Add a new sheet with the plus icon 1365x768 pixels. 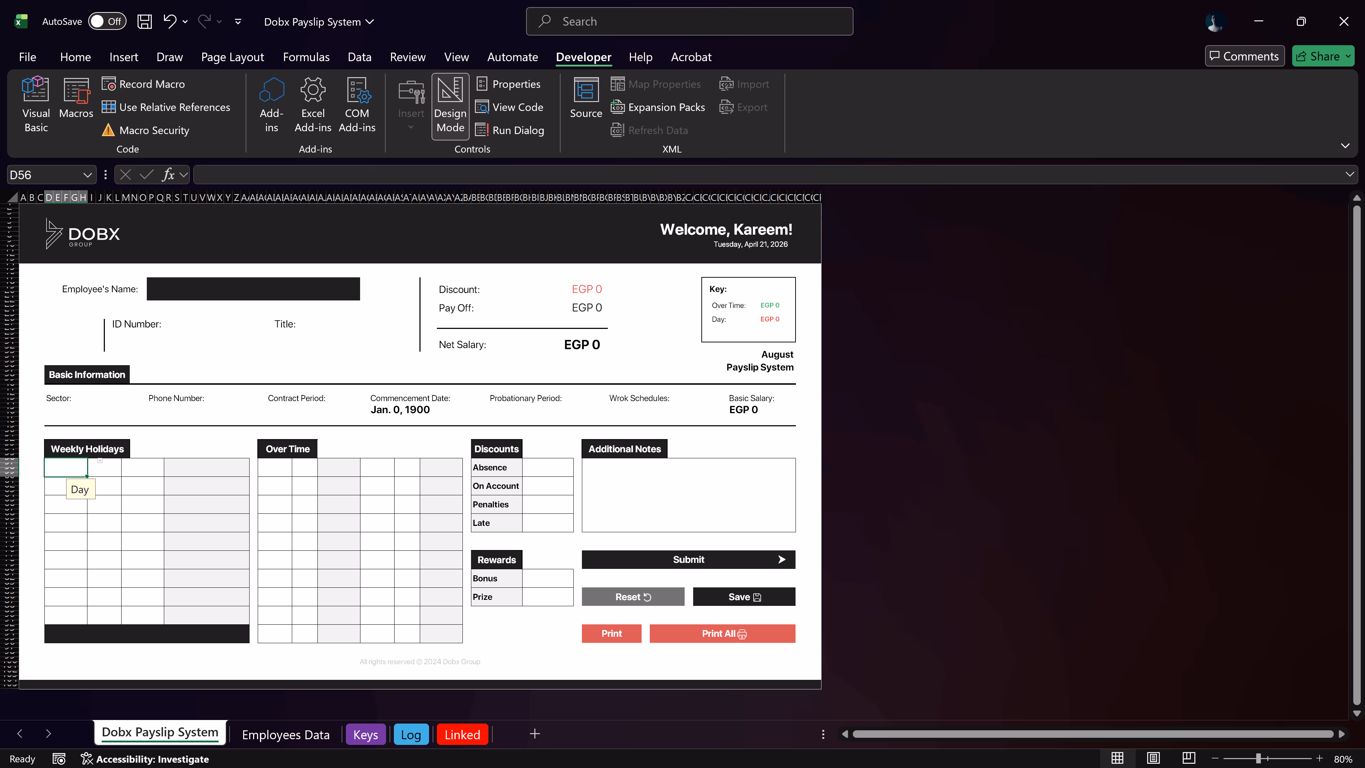click(535, 734)
